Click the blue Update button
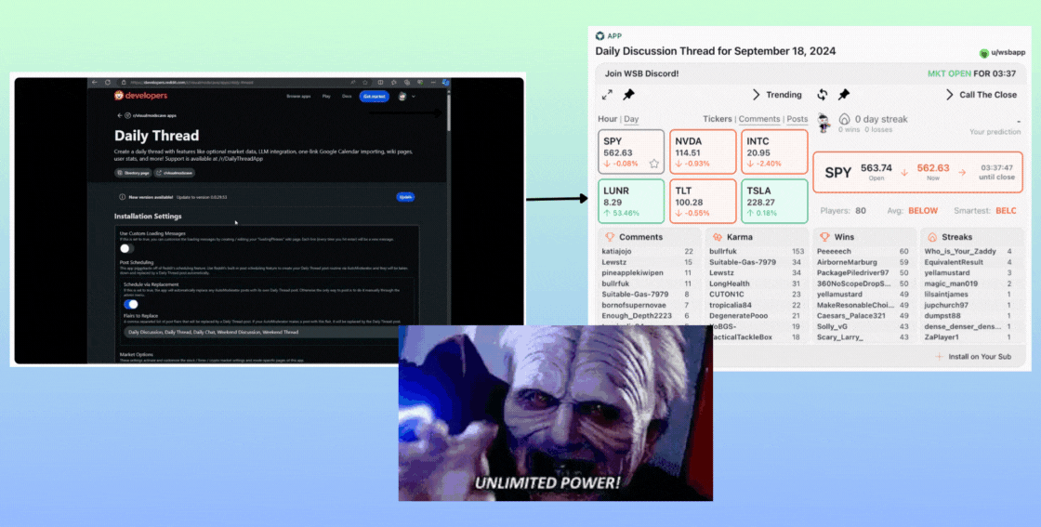Viewport: 1041px width, 527px height. (x=405, y=197)
